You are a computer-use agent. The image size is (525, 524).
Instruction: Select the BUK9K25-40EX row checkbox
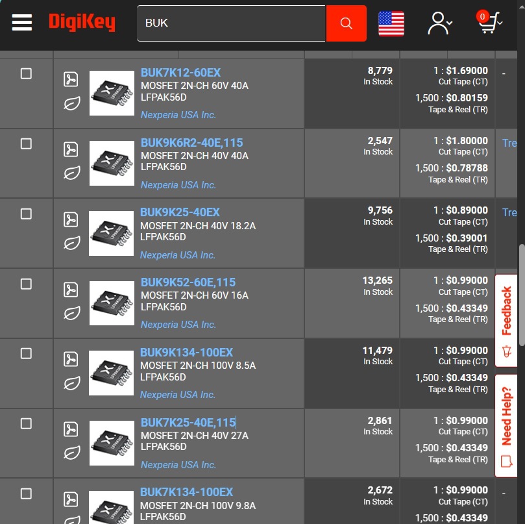26,214
